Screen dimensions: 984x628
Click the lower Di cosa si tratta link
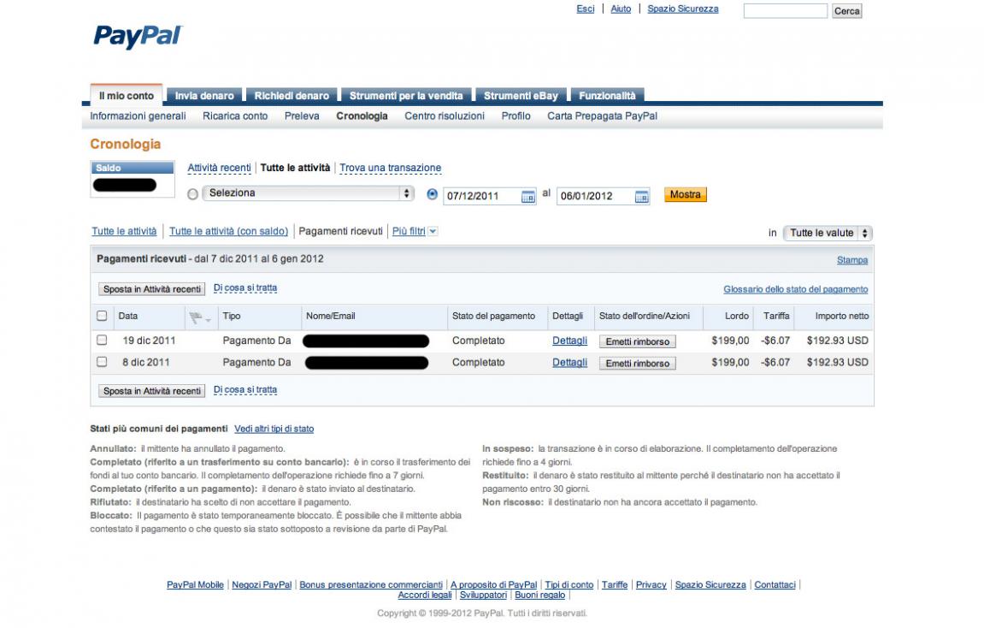(x=245, y=389)
